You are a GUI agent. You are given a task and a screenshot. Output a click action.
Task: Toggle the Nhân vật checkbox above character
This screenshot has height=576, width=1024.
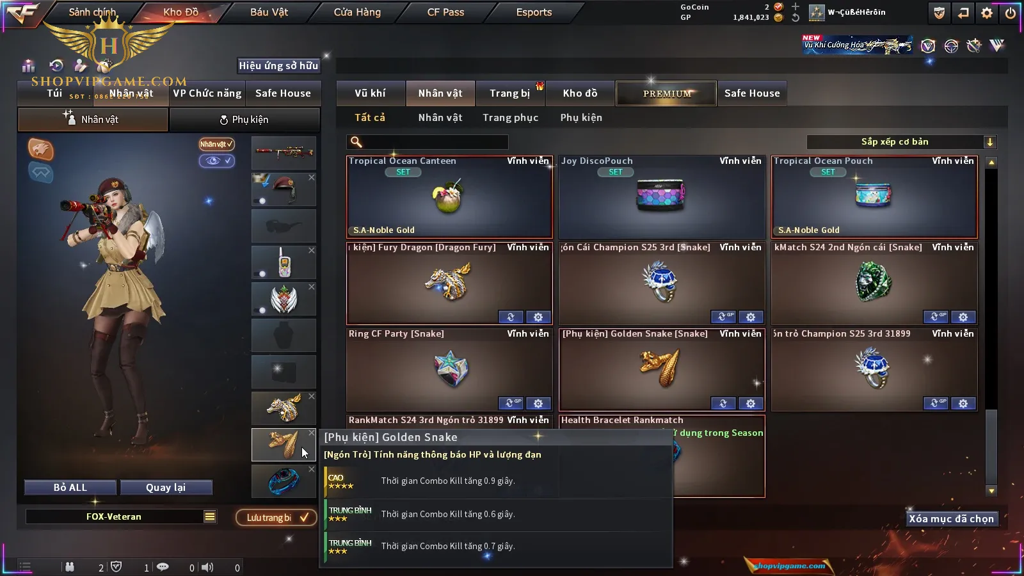[x=216, y=144]
